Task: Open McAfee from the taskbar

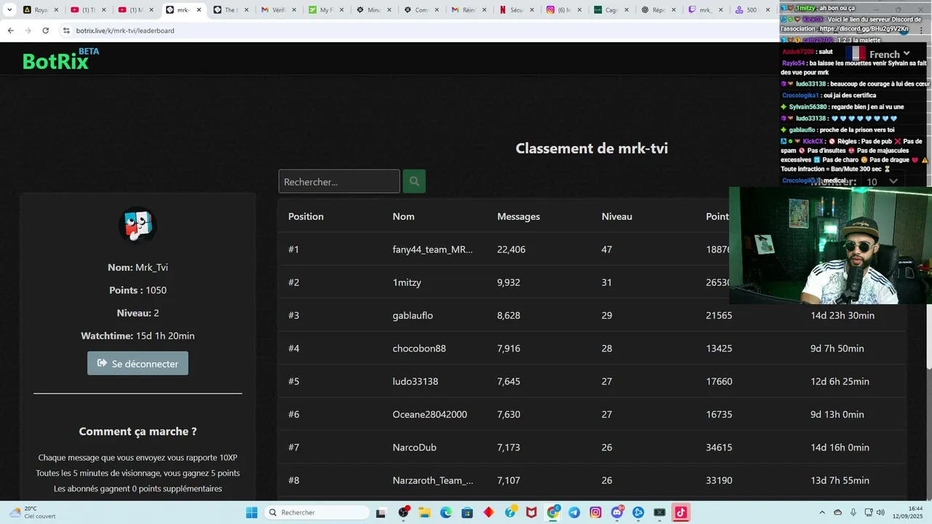Action: pos(532,512)
